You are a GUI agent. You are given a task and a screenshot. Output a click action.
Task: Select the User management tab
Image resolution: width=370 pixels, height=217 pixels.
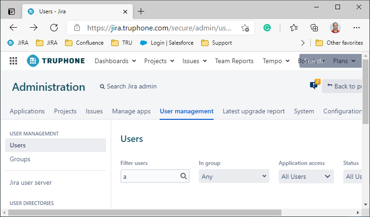tap(187, 111)
